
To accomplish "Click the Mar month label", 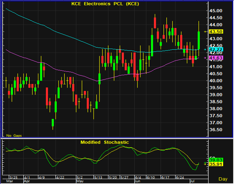I will [10, 181].
